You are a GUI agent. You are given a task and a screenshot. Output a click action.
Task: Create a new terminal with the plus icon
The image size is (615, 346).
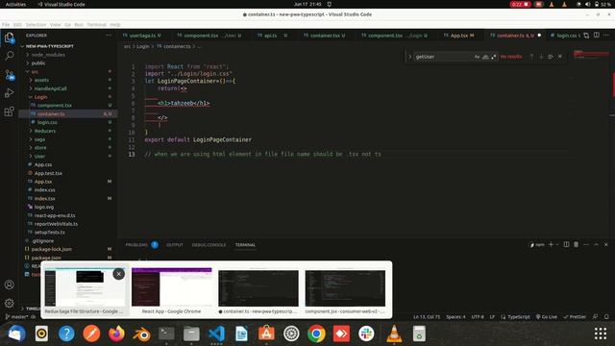point(551,244)
